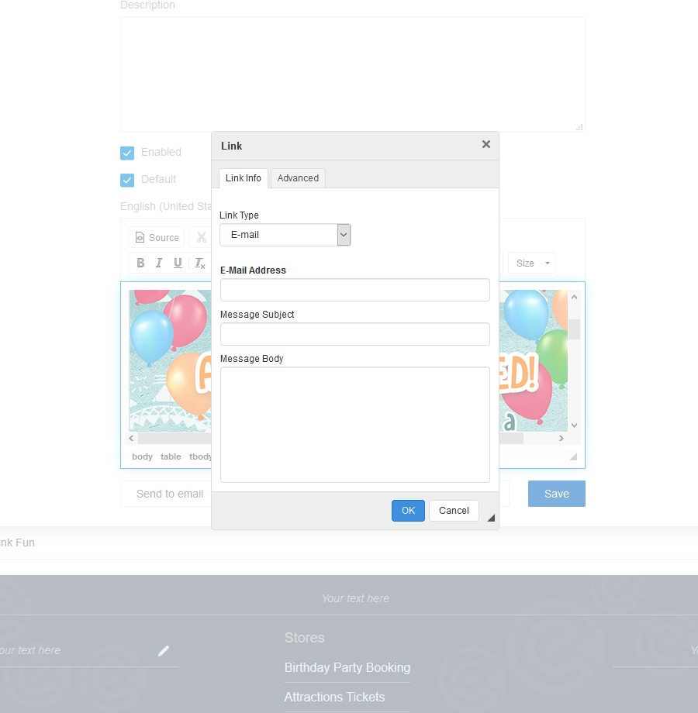Toggle the Enabled checkbox
Viewport: 698px width, 713px height.
[127, 153]
